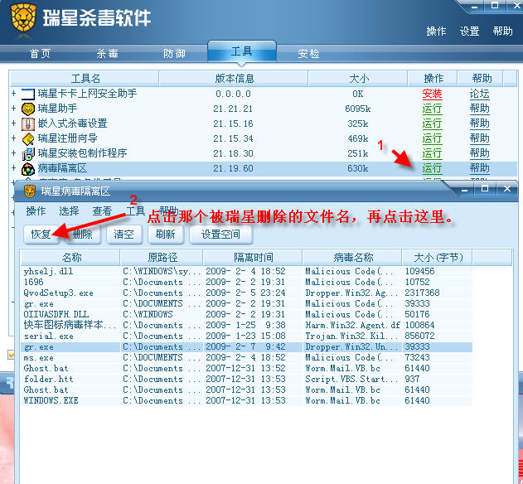
Task: Click the 删除 button
Action: click(x=82, y=235)
